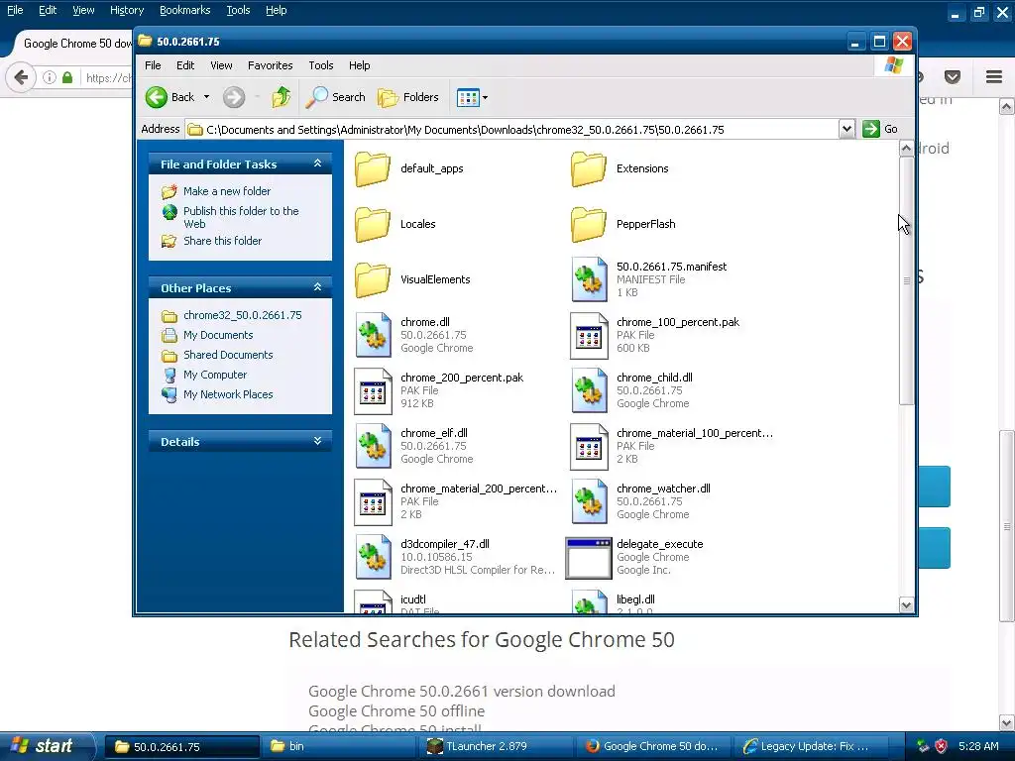
Task: Open the Explorer View menu
Action: 221,65
